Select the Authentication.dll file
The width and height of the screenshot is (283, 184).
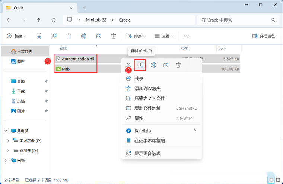pyautogui.click(x=78, y=59)
